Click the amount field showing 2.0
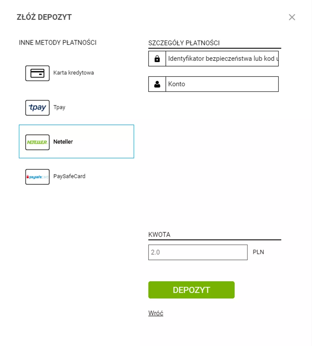312x346 pixels. 198,252
